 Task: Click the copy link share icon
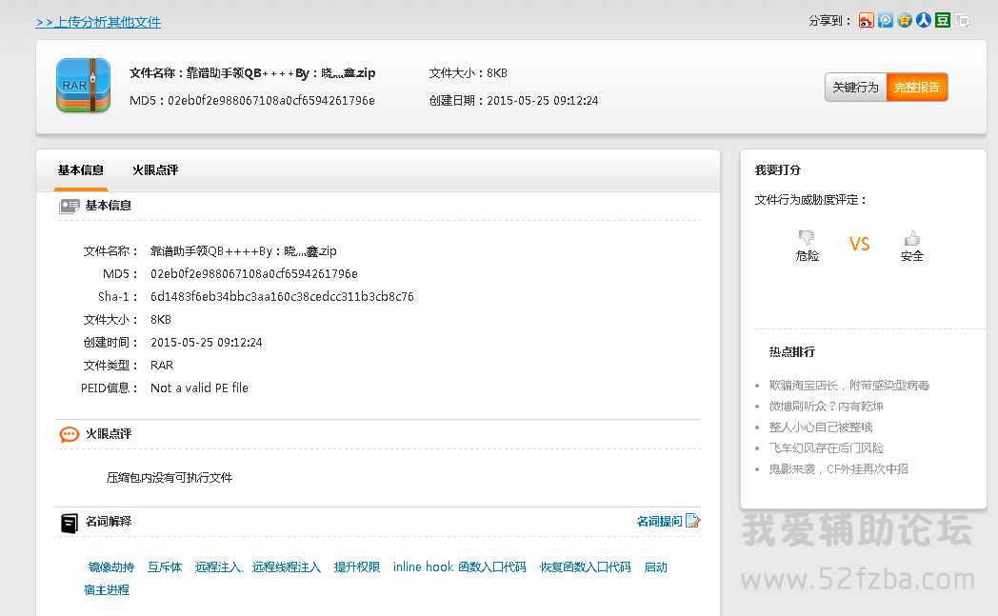coord(962,20)
